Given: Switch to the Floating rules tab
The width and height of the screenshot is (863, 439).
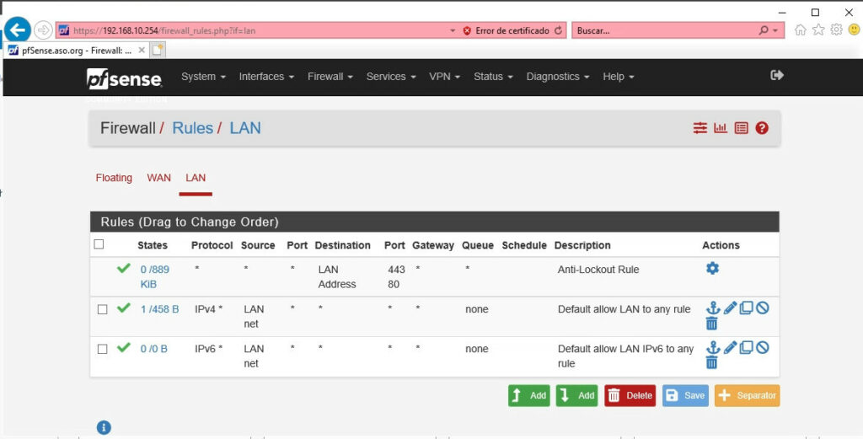Looking at the screenshot, I should (x=114, y=178).
